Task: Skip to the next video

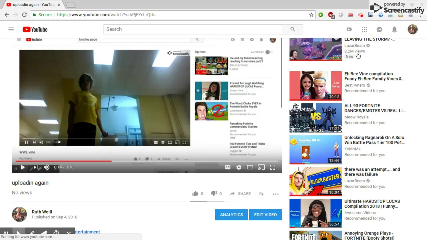Action: click(35, 167)
